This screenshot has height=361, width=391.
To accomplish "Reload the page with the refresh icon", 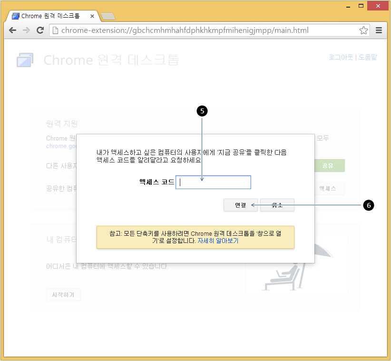I will point(40,30).
